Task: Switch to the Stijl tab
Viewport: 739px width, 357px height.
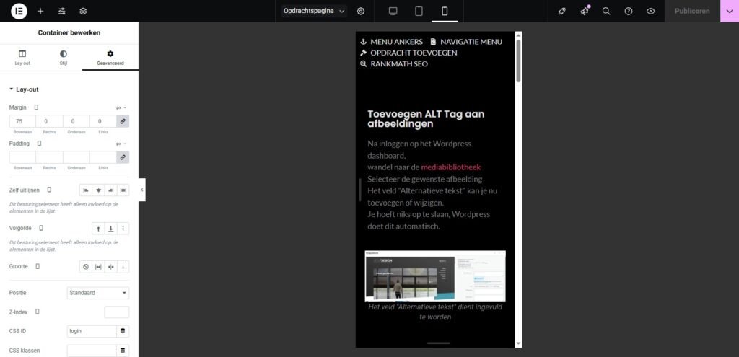Action: pyautogui.click(x=64, y=58)
